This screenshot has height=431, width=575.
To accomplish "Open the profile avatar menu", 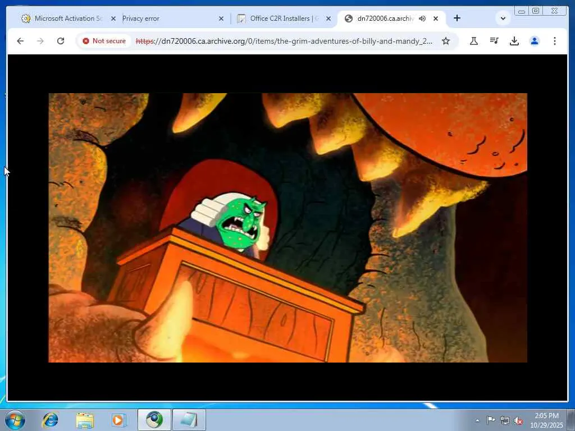I will pos(535,41).
